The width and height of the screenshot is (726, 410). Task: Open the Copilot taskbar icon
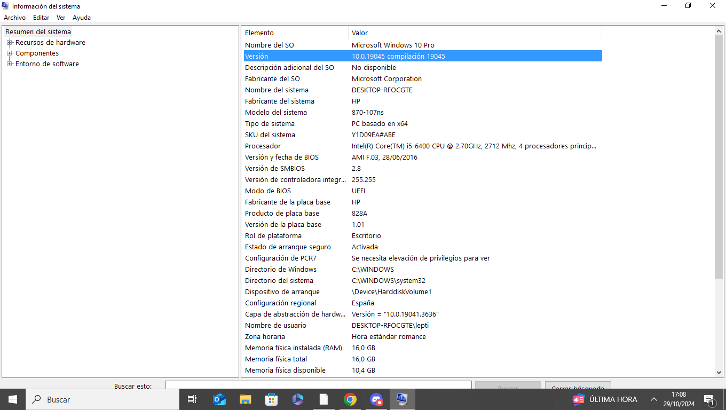click(298, 399)
